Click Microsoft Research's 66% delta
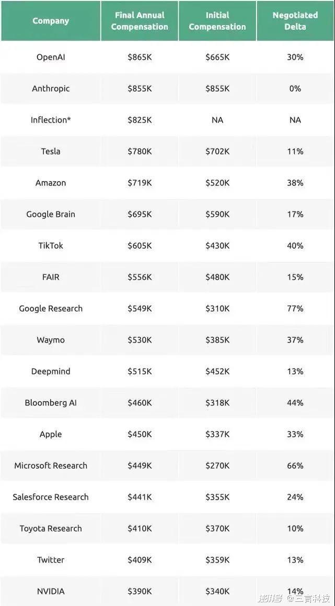Image resolution: width=335 pixels, height=606 pixels. (295, 466)
